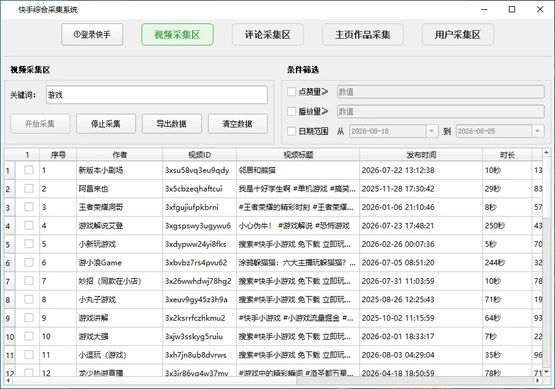This screenshot has width=555, height=389.
Task: Select row header number 5
Action: click(x=10, y=244)
